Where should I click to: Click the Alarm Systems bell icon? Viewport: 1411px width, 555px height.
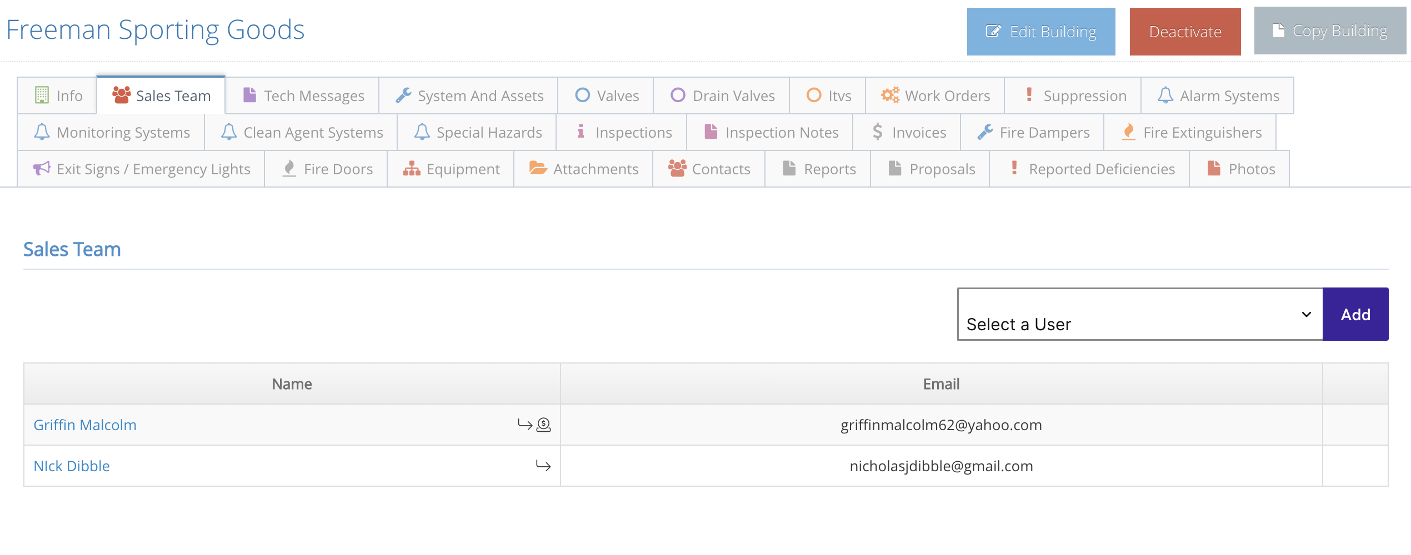pyautogui.click(x=1165, y=95)
